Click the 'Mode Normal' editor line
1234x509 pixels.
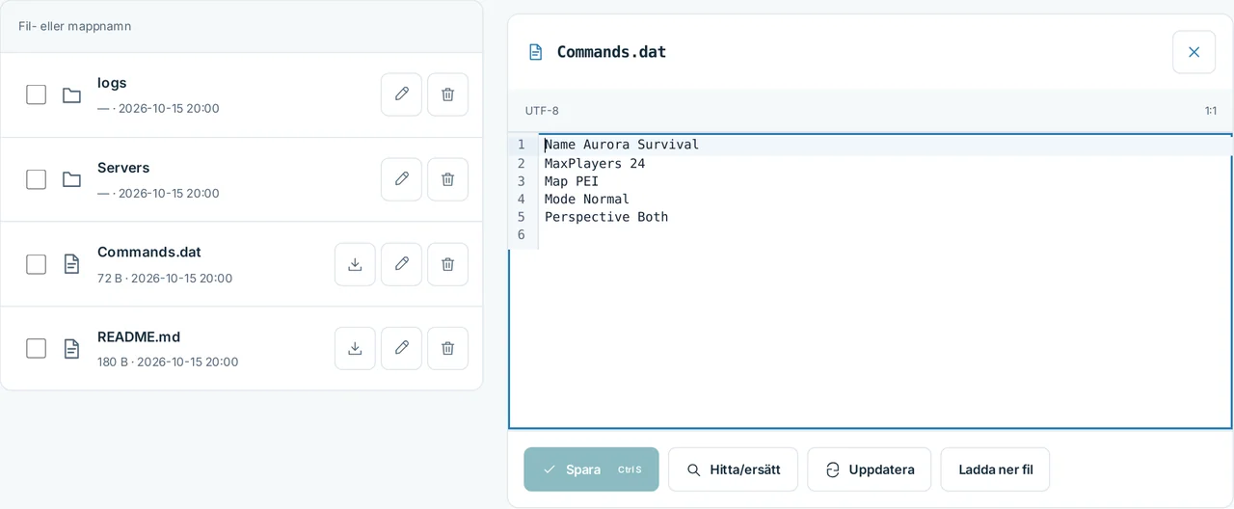(587, 200)
